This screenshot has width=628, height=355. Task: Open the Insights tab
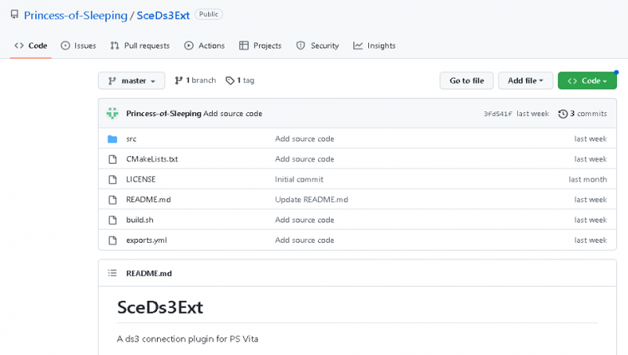[374, 45]
